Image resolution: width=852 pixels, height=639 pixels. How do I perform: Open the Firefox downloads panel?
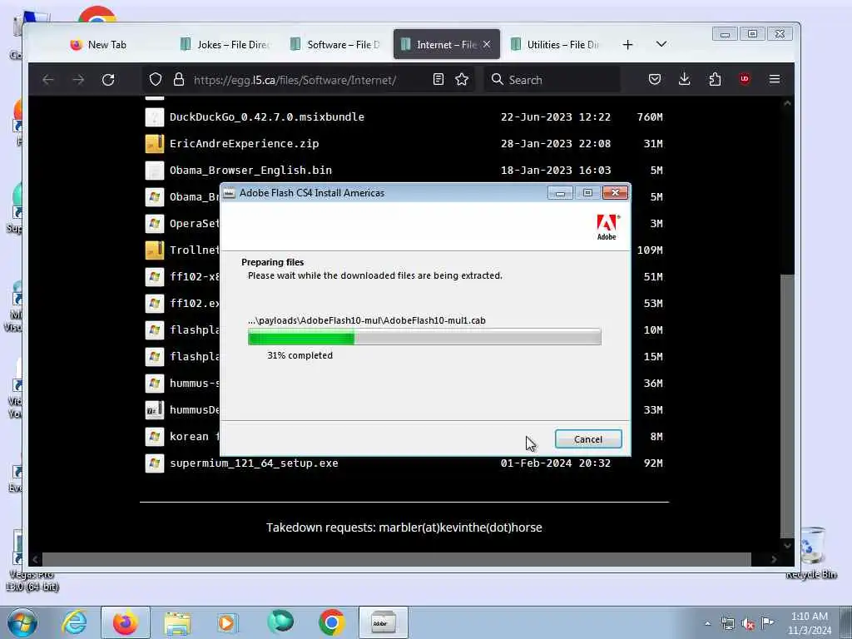click(x=685, y=79)
